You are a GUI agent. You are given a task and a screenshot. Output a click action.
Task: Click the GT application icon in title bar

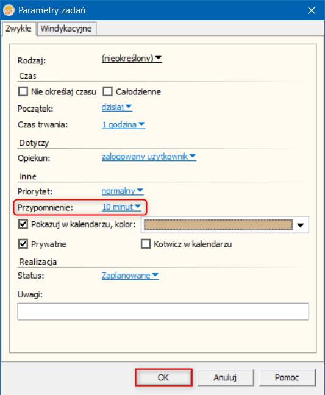pos(9,10)
